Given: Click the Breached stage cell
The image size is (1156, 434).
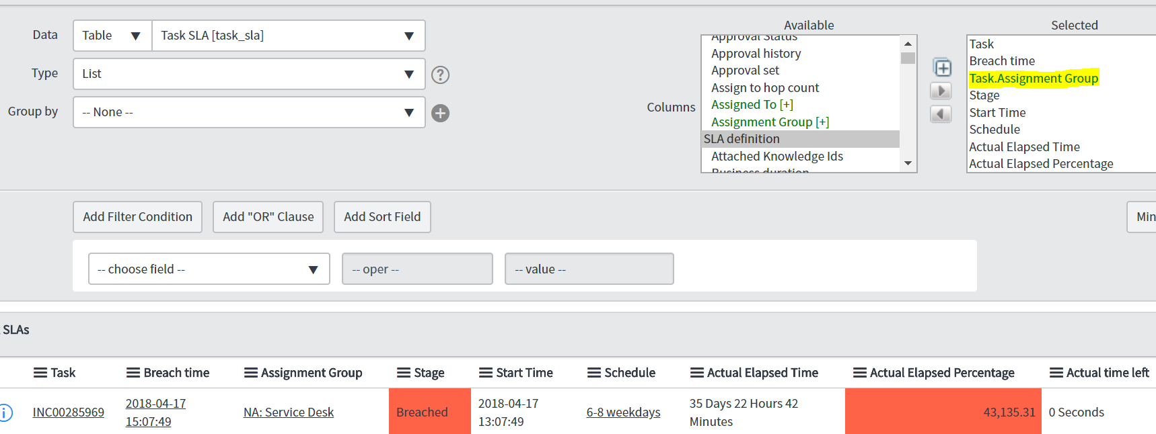Looking at the screenshot, I should pyautogui.click(x=430, y=412).
